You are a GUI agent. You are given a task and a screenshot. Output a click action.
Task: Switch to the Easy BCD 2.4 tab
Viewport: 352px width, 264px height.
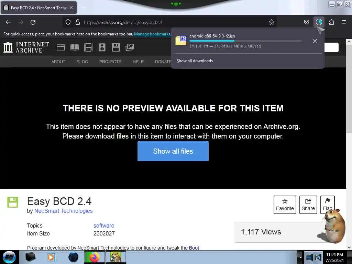[38, 8]
